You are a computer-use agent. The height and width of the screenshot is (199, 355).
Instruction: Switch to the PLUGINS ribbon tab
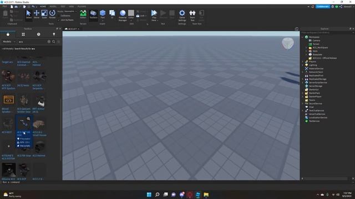(x=82, y=7)
